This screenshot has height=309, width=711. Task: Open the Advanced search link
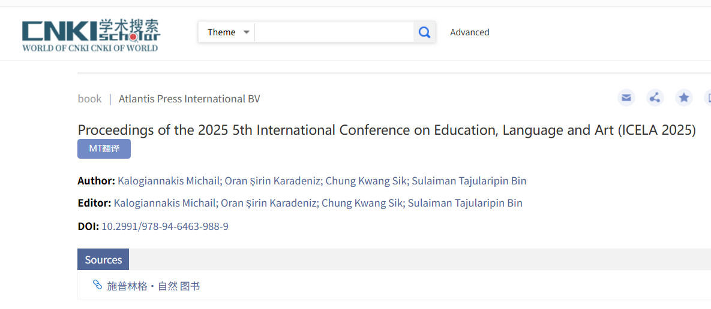click(469, 32)
